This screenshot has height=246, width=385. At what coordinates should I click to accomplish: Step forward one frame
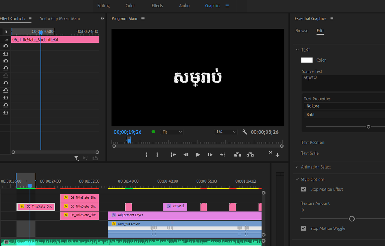210,155
